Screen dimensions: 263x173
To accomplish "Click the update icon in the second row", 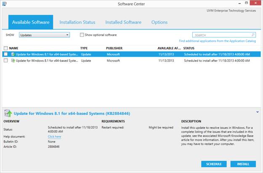I will [13, 60].
